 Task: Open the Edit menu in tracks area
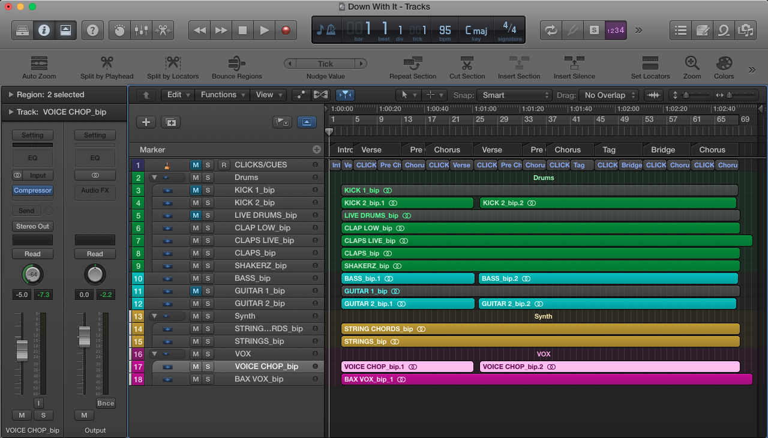(x=178, y=95)
